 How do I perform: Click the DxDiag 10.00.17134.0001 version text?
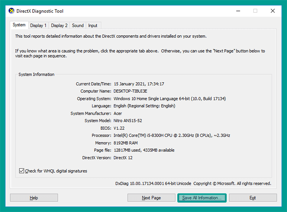[x=153, y=183]
